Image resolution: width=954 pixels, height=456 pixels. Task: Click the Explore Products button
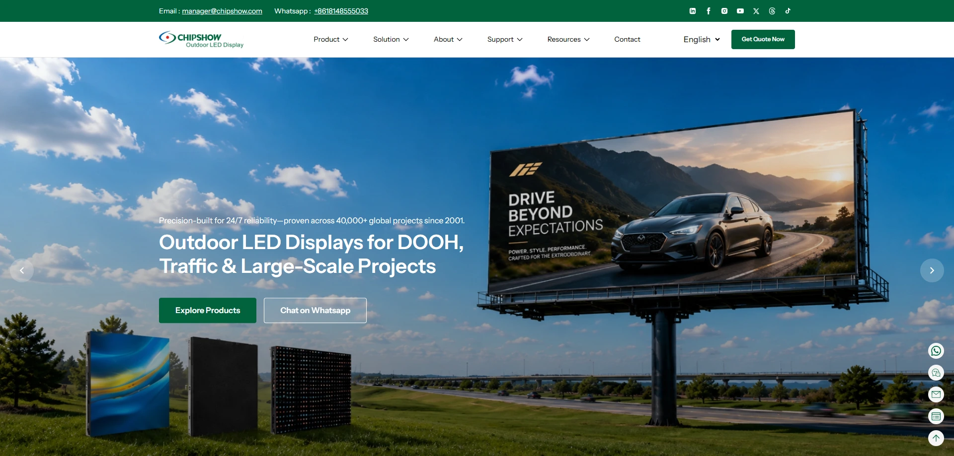pos(208,311)
